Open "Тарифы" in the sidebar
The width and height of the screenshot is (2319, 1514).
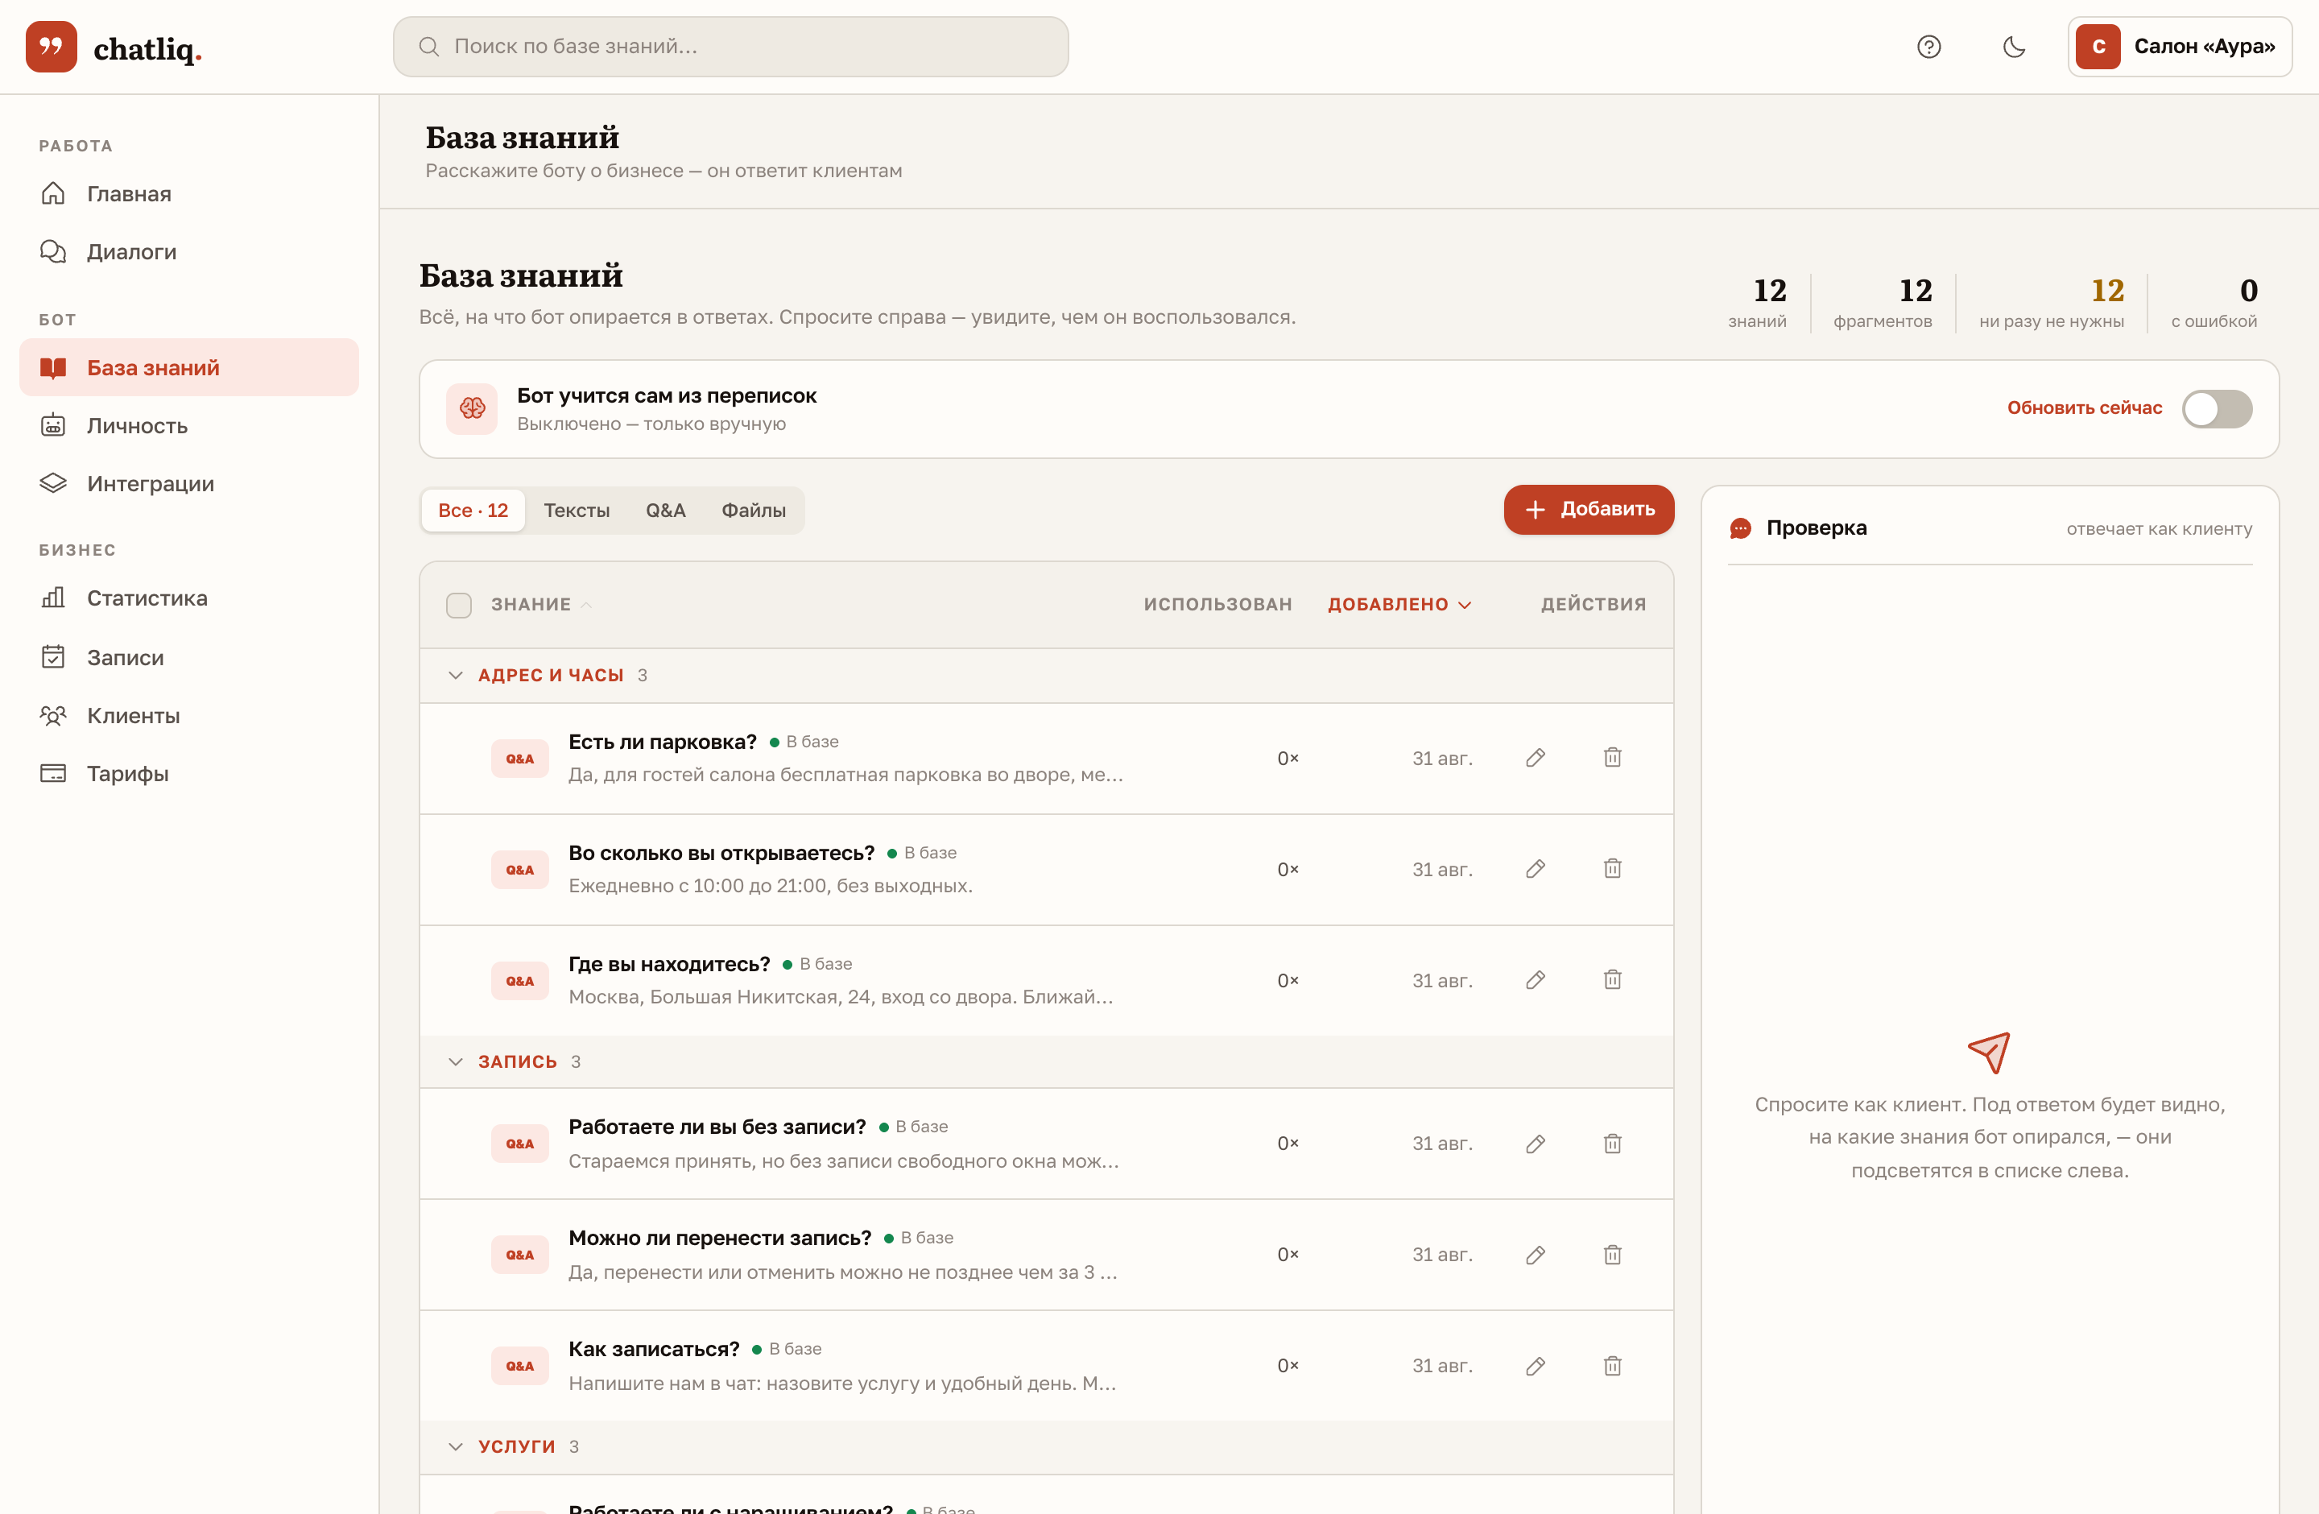coord(189,774)
